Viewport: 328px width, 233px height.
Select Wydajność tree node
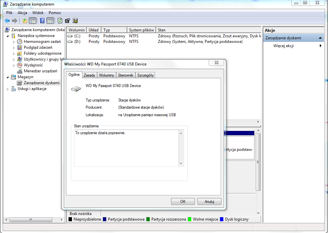[x=33, y=65]
